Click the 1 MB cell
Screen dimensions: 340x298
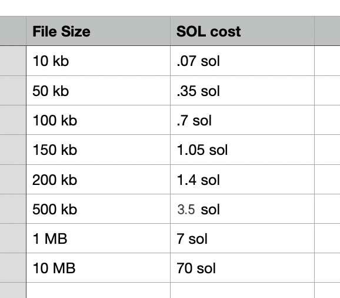pos(98,239)
